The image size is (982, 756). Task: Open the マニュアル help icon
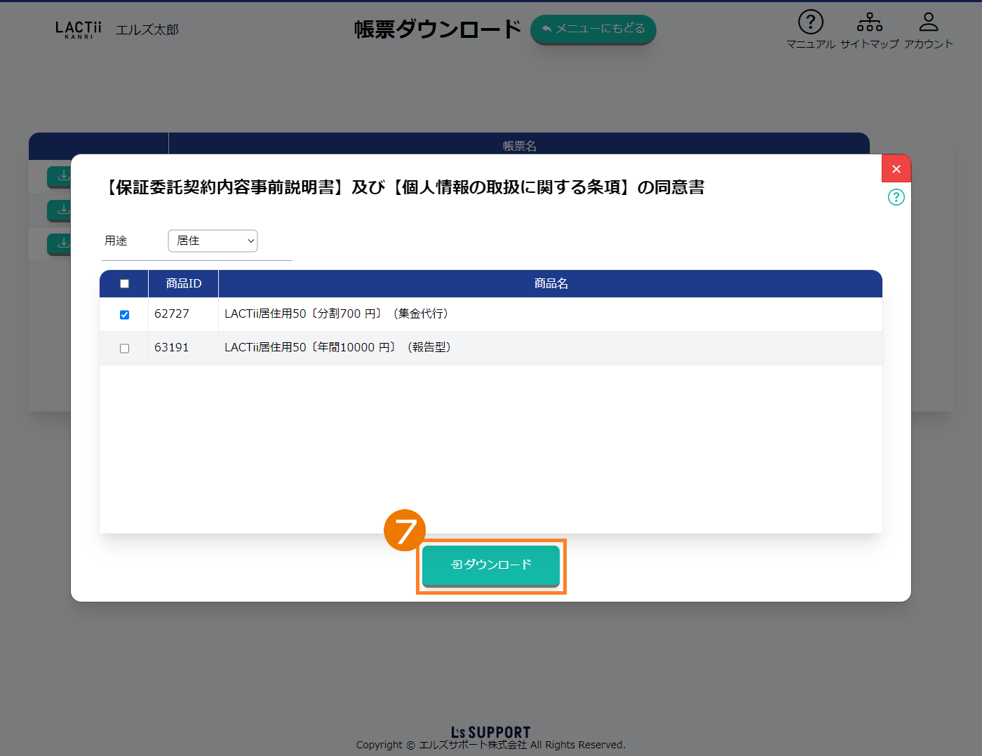[x=810, y=22]
